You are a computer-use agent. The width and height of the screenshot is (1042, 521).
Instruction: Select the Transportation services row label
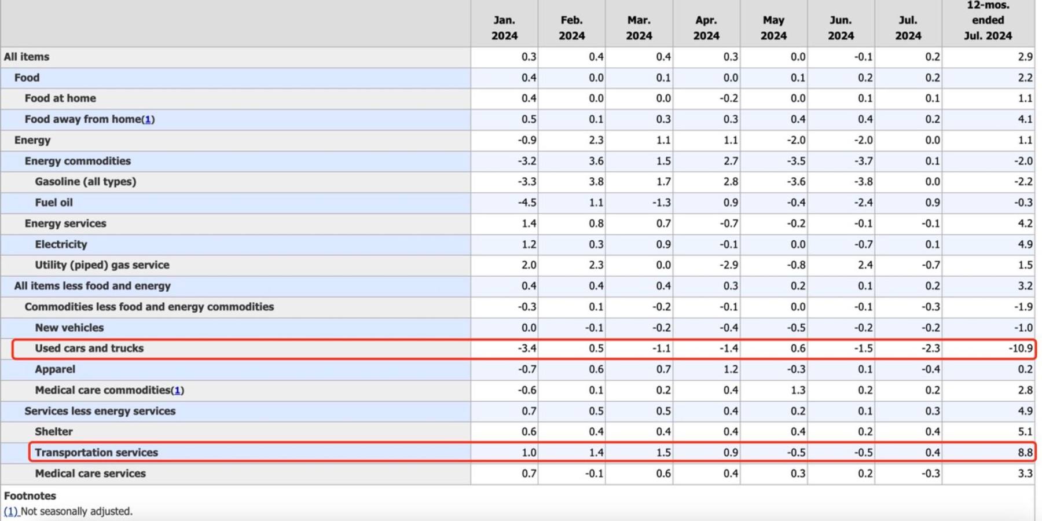point(96,453)
